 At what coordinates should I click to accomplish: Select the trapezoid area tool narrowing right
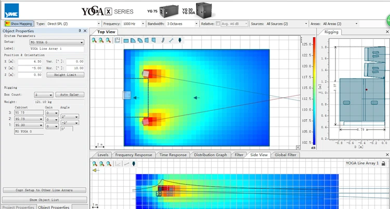(154, 40)
